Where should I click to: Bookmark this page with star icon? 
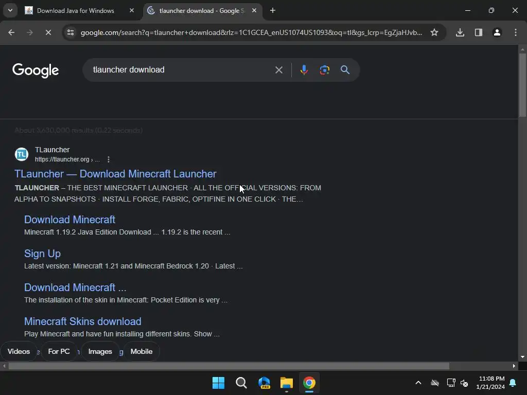click(x=434, y=32)
